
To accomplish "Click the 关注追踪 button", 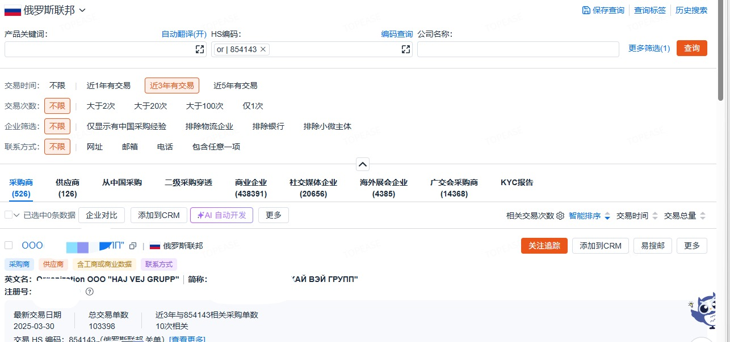I will click(x=544, y=246).
